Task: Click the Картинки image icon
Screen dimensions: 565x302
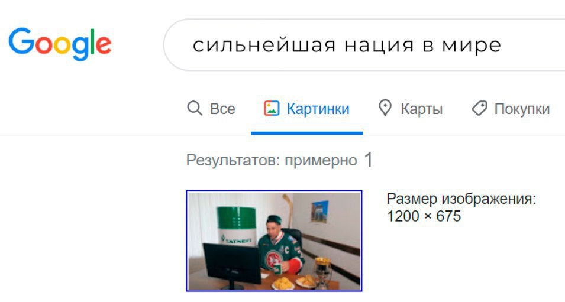Action: (x=272, y=108)
